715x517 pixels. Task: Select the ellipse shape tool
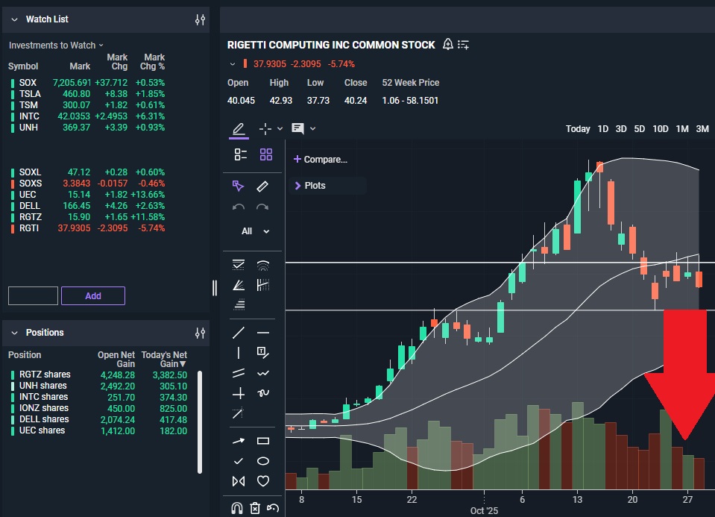pos(263,461)
